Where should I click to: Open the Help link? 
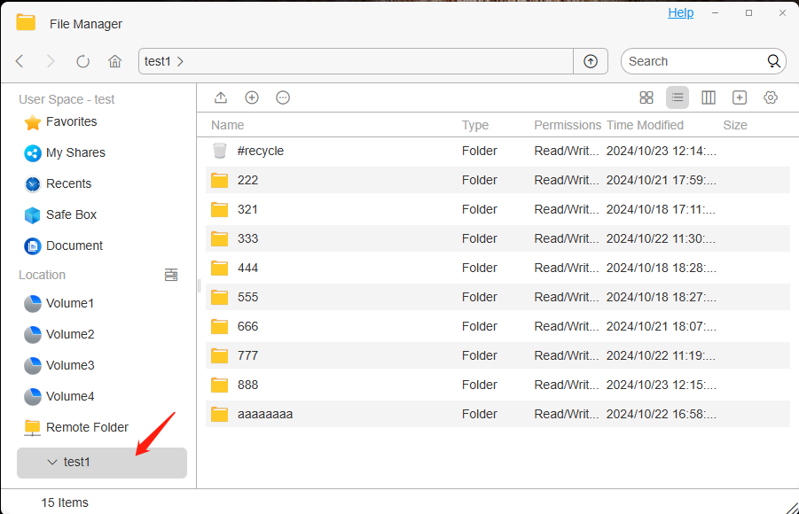click(x=680, y=12)
